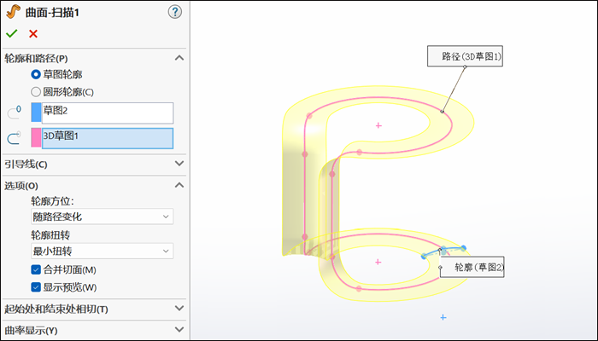Click the green checkmark to confirm sweep
598x341 pixels.
(11, 33)
